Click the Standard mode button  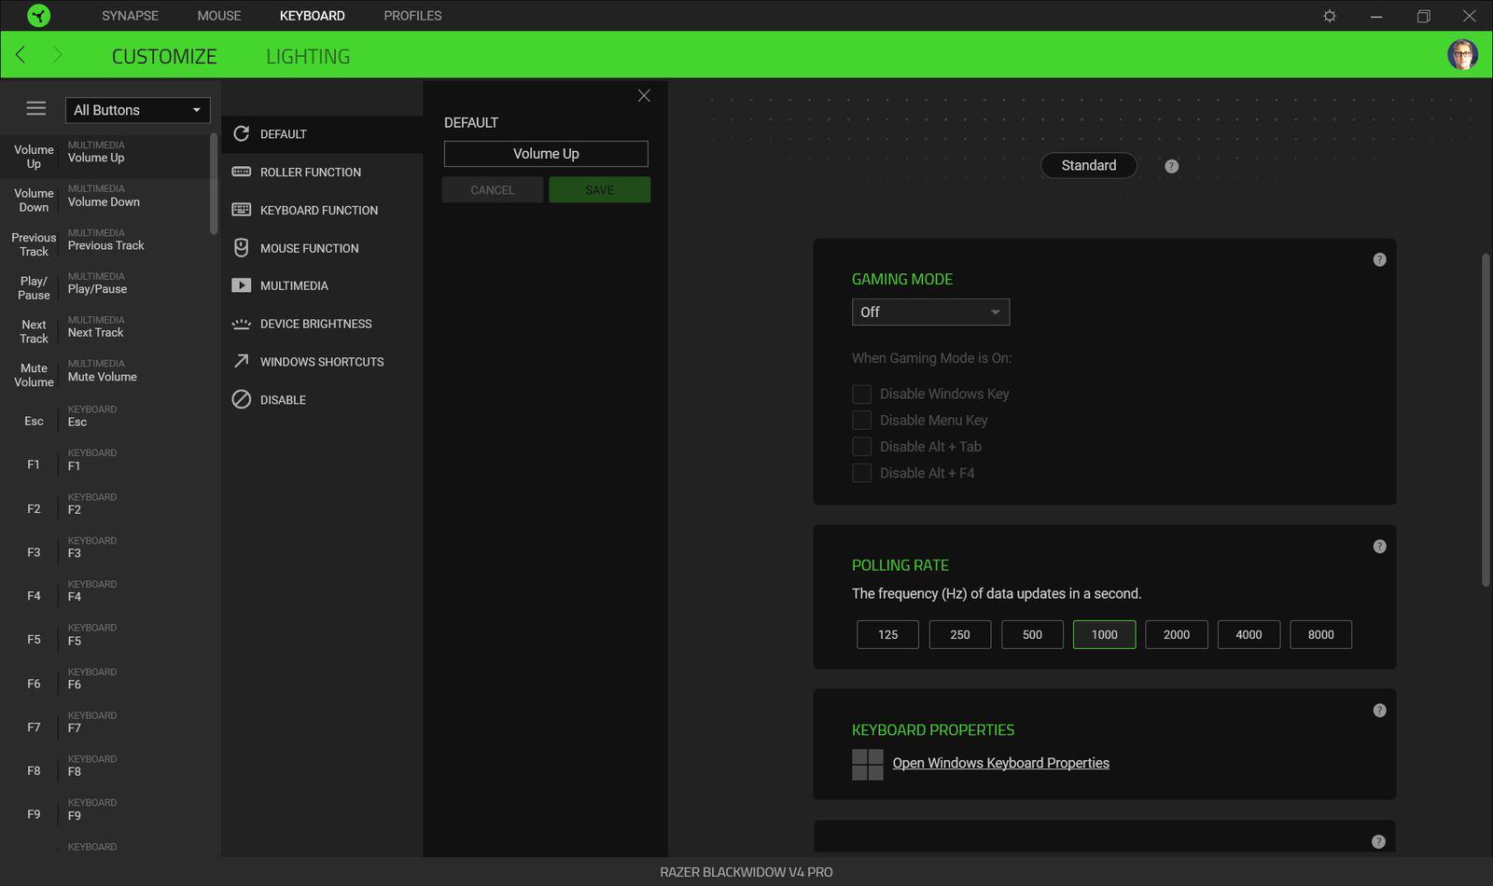click(1088, 165)
